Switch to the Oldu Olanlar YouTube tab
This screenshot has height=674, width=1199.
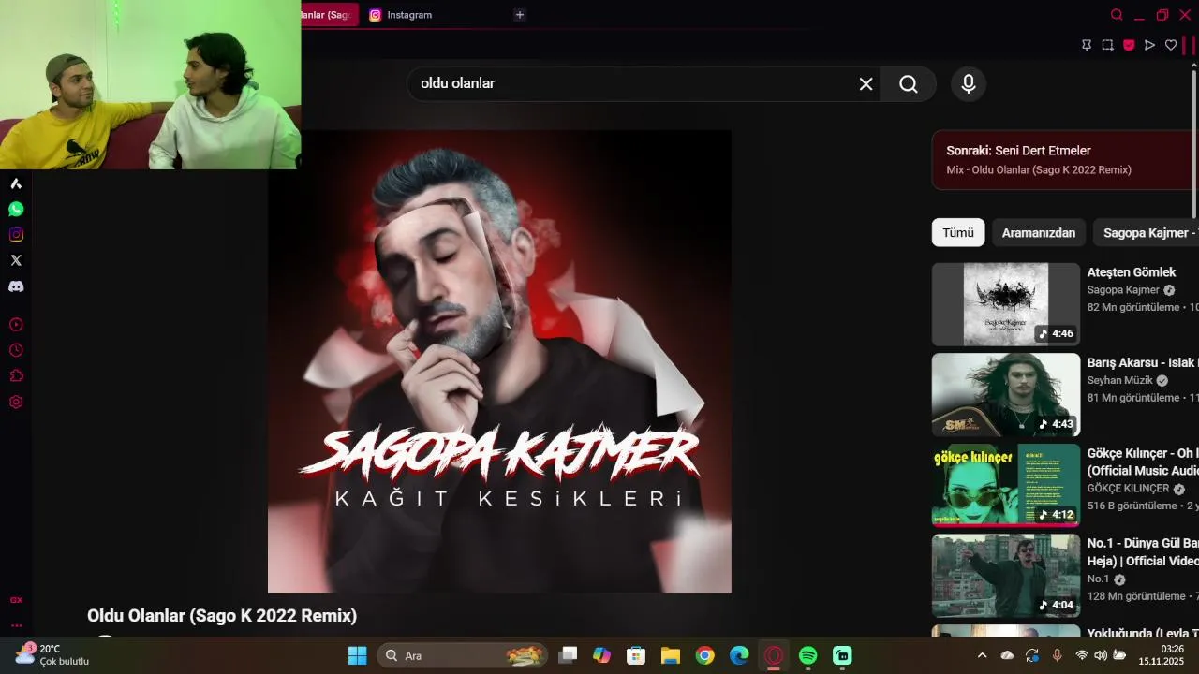[330, 15]
